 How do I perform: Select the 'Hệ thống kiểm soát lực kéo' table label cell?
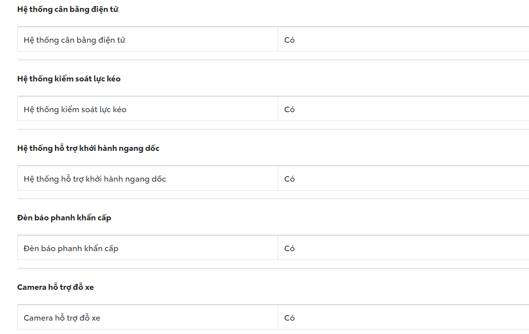75,109
